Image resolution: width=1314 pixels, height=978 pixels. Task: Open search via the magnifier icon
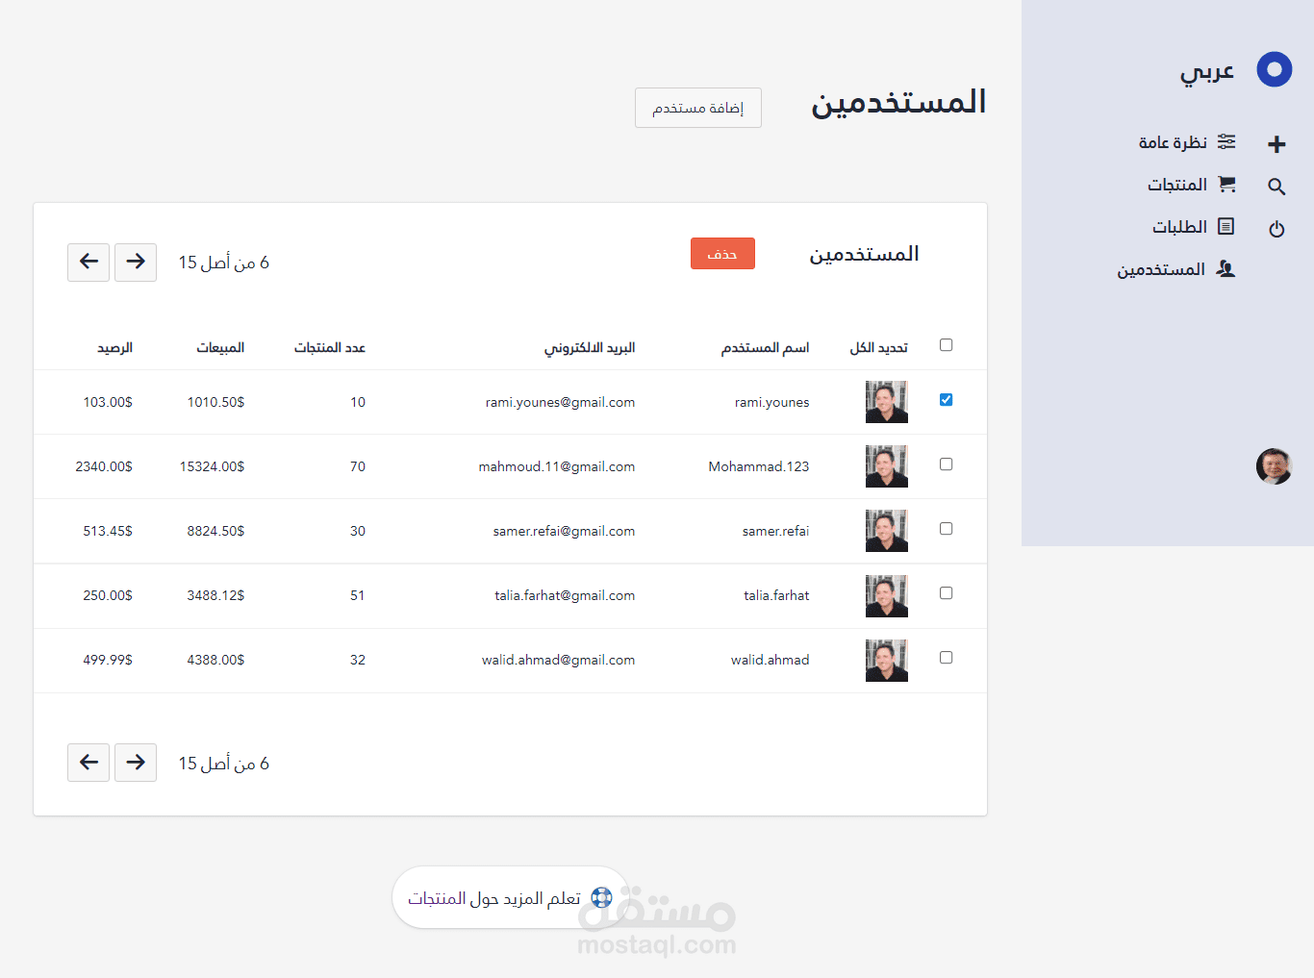(x=1276, y=187)
